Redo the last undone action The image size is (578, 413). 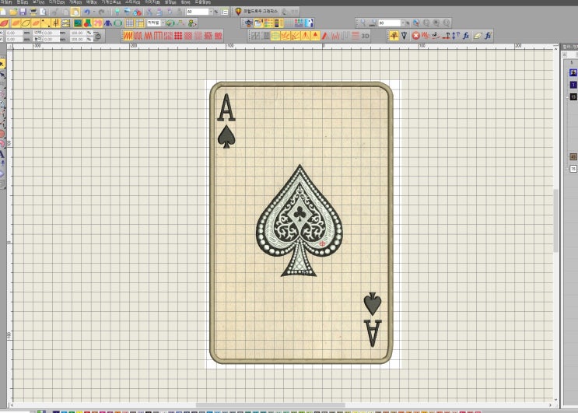pos(101,12)
